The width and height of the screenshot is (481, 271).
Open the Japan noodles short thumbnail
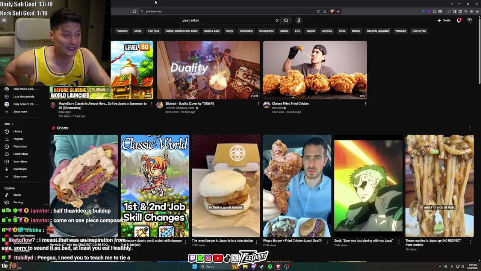439,186
